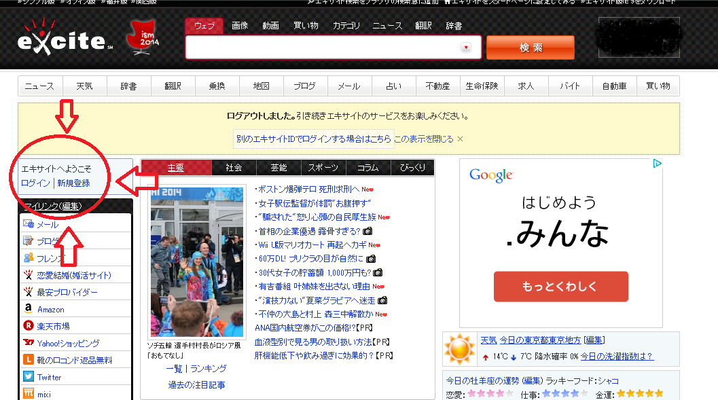Click the 過去の注目記事 link
This screenshot has height=400, width=718.
click(x=196, y=385)
